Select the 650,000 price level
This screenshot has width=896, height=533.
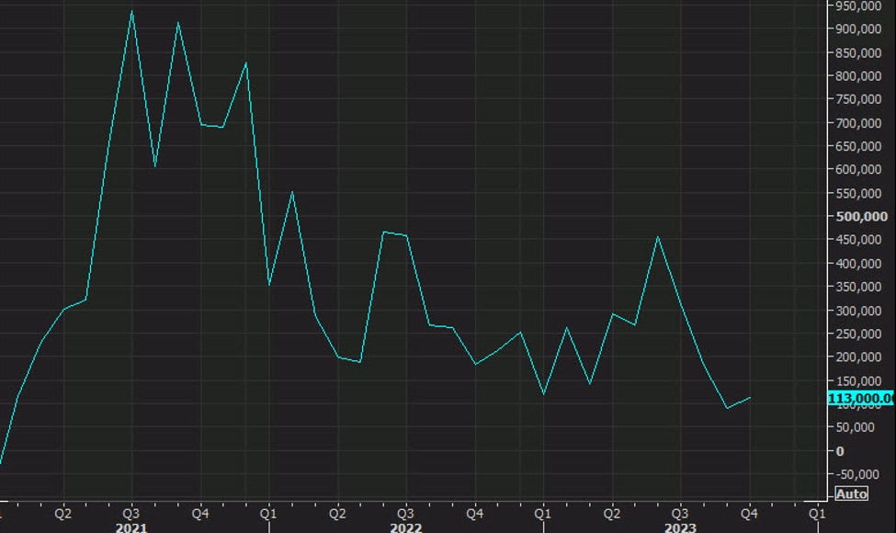858,144
